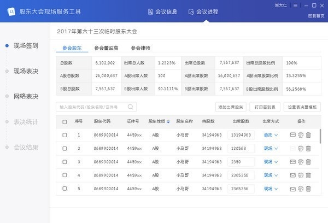Viewport: 328px width, 223px height.
Task: Open the 现场 attendance dropdown in row 2
Action: (x=271, y=149)
